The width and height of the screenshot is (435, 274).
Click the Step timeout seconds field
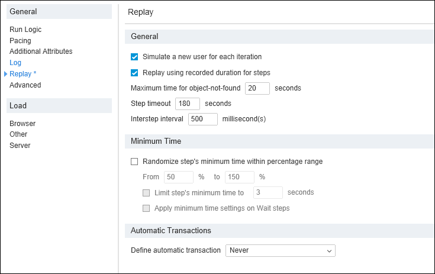click(x=188, y=104)
